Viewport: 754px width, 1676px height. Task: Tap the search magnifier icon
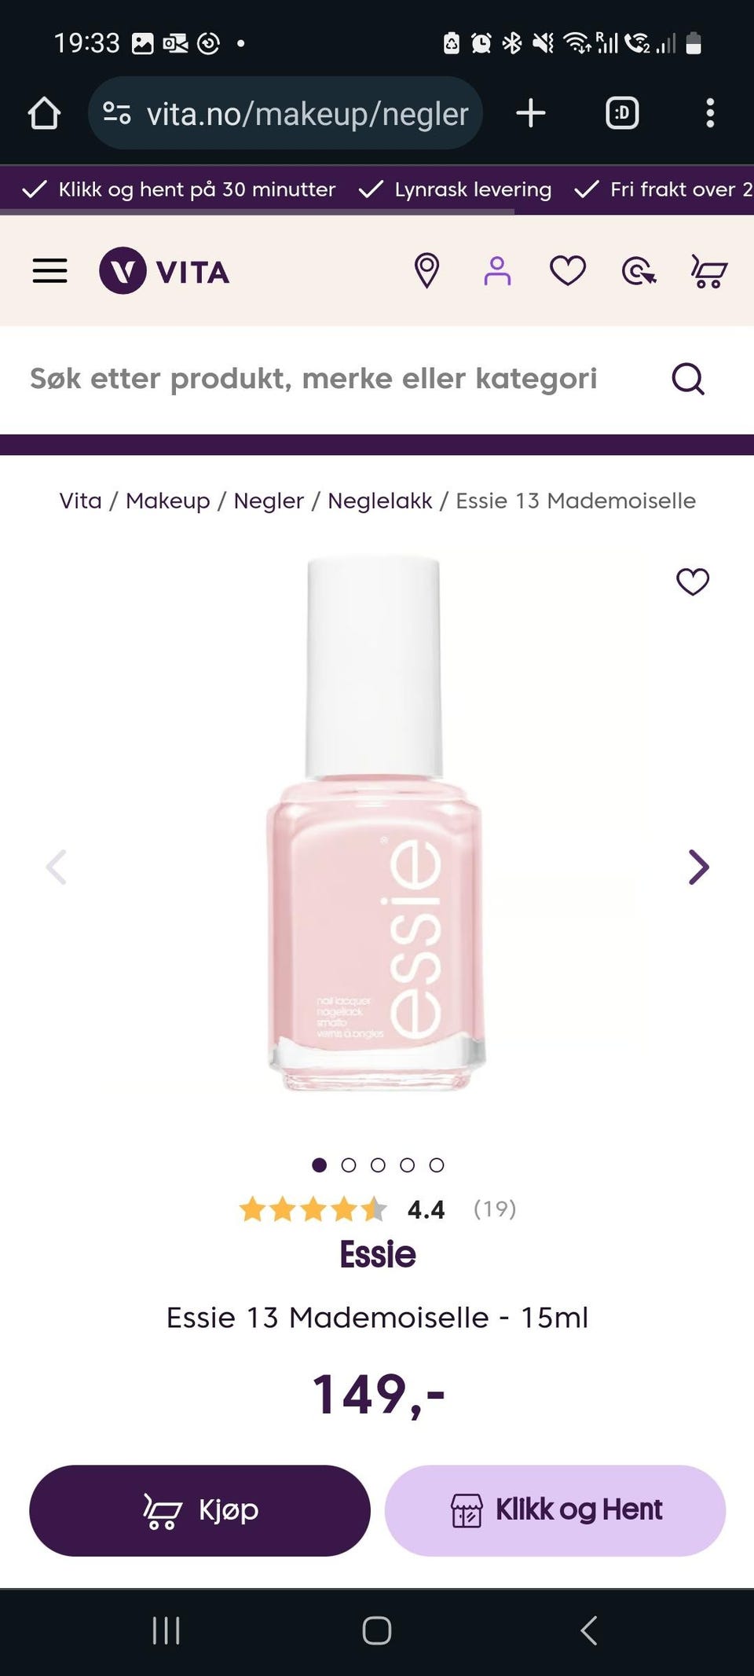tap(688, 379)
